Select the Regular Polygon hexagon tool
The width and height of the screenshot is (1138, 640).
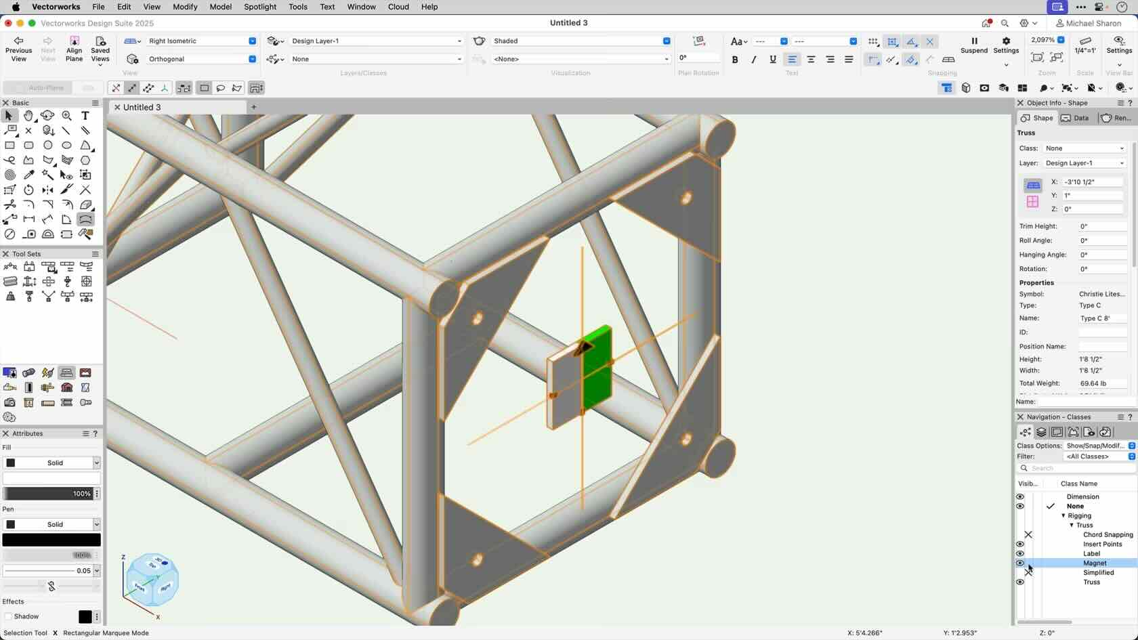pos(85,161)
